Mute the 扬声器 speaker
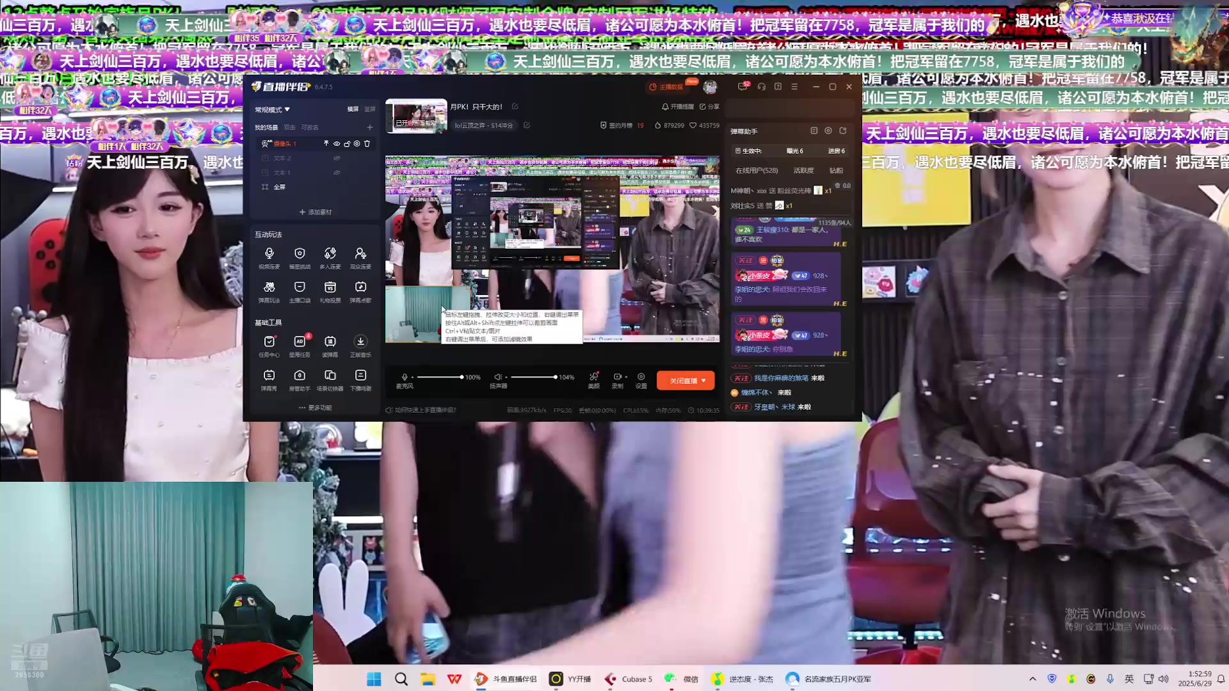The image size is (1229, 691). 497,377
